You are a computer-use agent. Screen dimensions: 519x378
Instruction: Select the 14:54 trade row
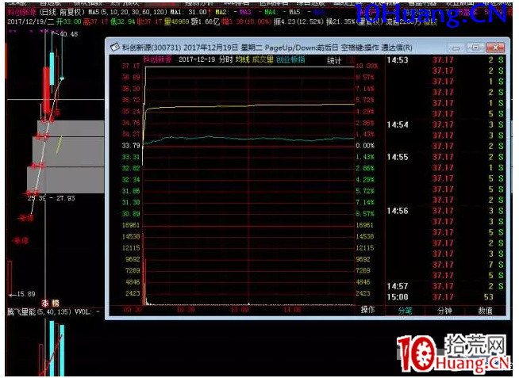[445, 125]
